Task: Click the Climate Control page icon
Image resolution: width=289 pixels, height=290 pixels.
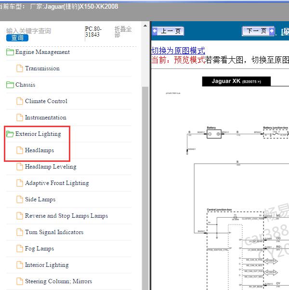Action: [x=20, y=101]
